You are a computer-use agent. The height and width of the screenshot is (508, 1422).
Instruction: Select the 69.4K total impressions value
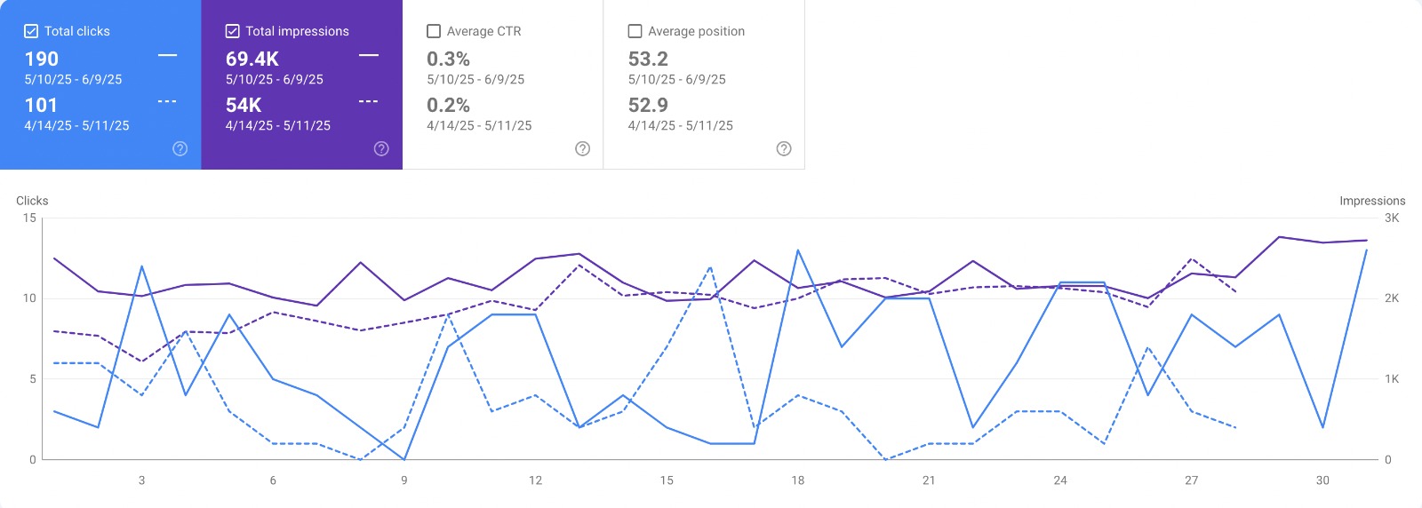[252, 59]
